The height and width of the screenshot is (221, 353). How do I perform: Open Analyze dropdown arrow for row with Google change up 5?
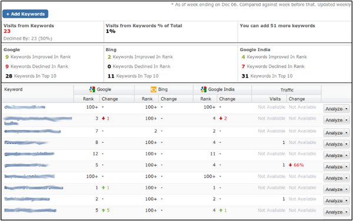[347, 212]
